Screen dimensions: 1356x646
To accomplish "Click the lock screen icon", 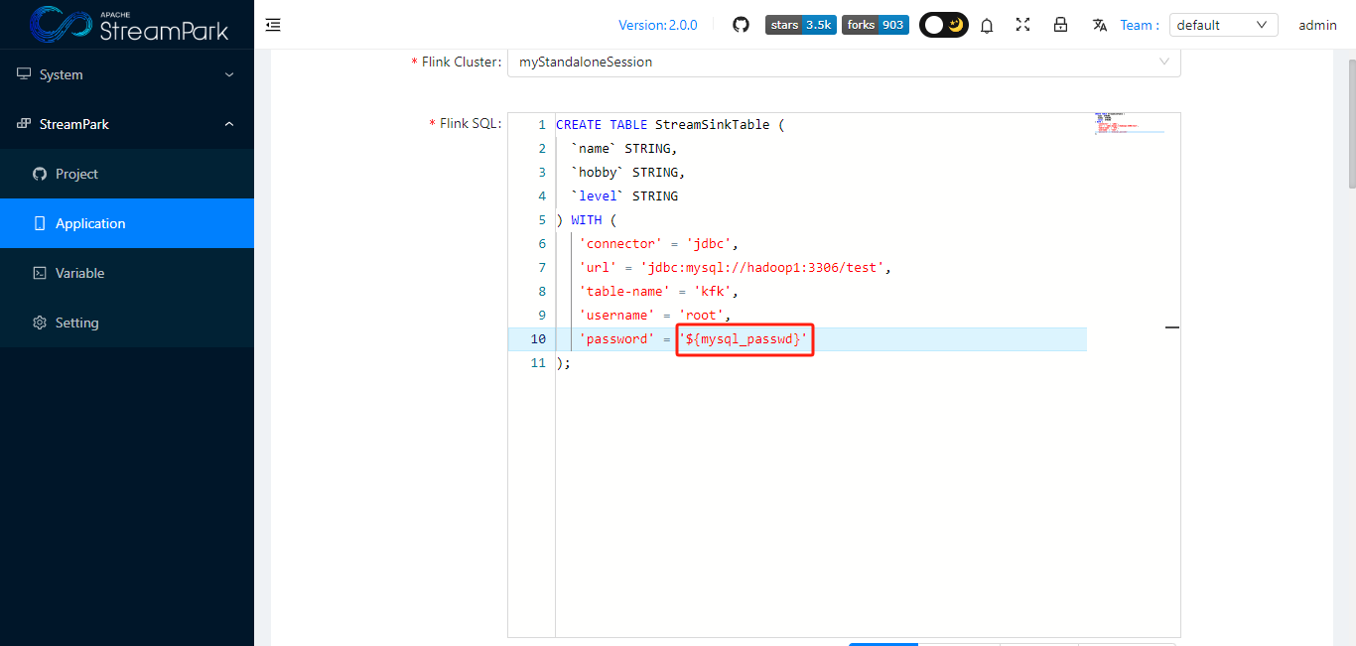I will [1060, 25].
